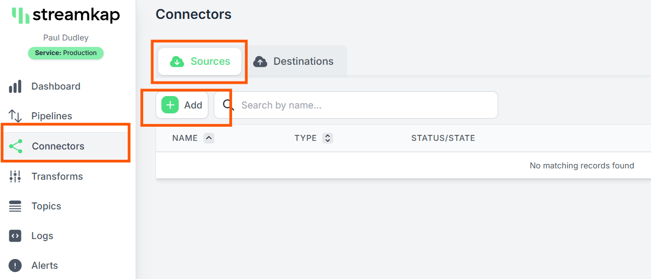Click the Search by name field
The width and height of the screenshot is (651, 279).
click(x=356, y=105)
